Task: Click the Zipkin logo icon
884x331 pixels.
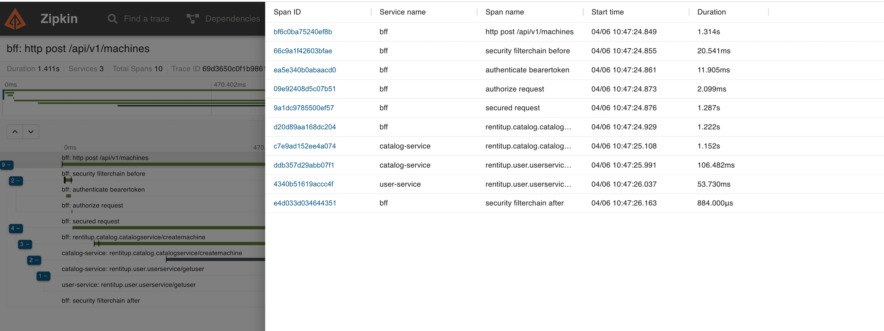Action: tap(16, 19)
